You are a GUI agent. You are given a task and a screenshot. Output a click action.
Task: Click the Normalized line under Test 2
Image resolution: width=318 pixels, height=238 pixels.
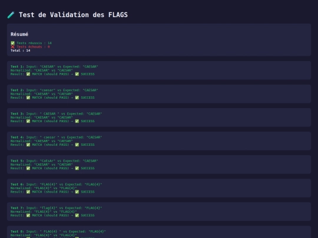(x=42, y=94)
